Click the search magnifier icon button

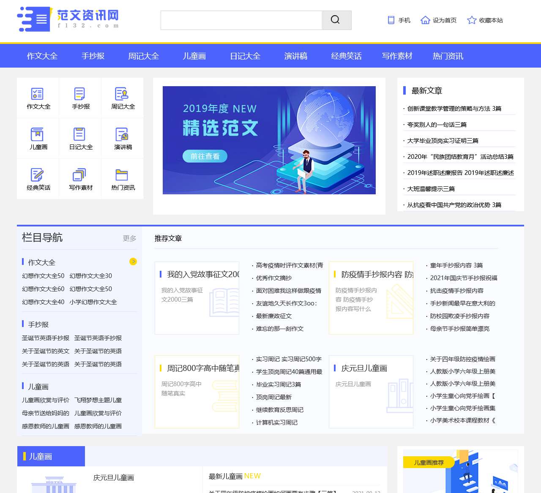click(336, 20)
